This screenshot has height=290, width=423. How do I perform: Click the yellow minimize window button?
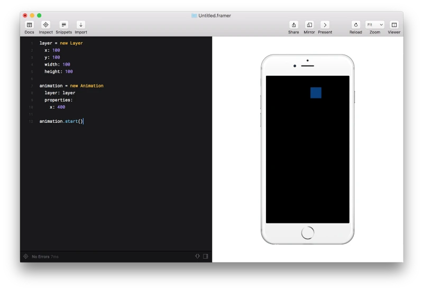point(32,15)
